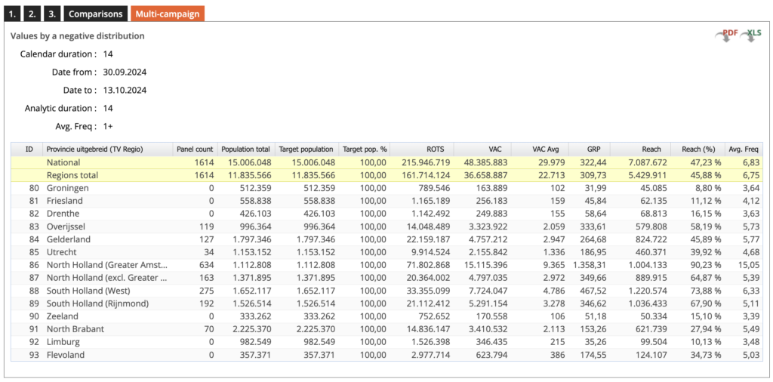This screenshot has width=773, height=382.
Task: Sort by Provincie uitgebreid column header
Action: pyautogui.click(x=94, y=149)
